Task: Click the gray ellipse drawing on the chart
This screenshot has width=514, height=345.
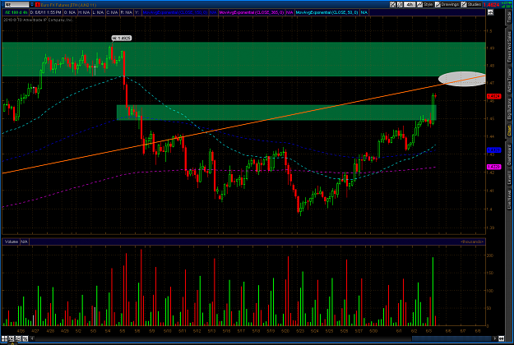Action: point(462,79)
